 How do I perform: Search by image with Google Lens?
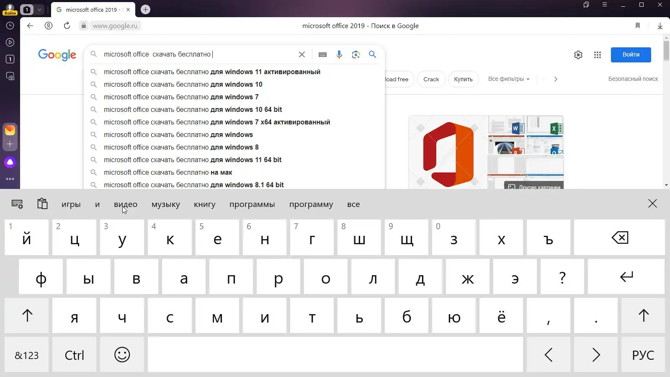click(x=356, y=54)
